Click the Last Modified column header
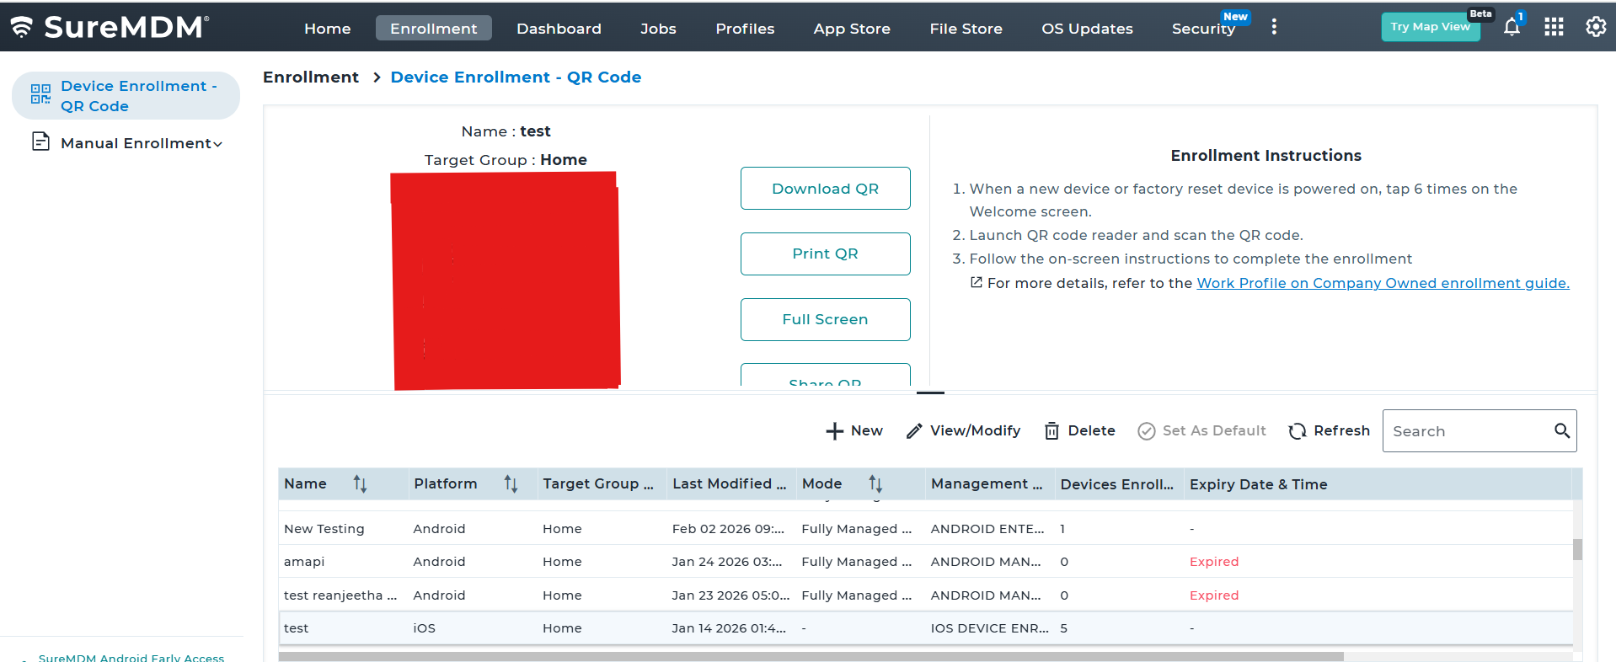Image resolution: width=1616 pixels, height=662 pixels. click(730, 483)
